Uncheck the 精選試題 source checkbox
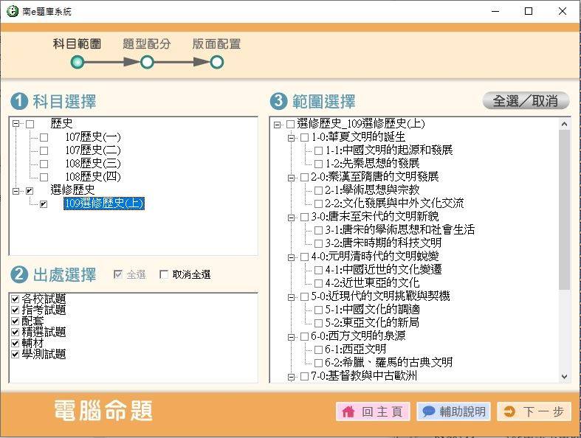Viewport: 581px width, 438px height. click(x=16, y=332)
